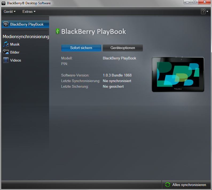Click the Letzte Sicherung label
The width and height of the screenshot is (212, 190).
pyautogui.click(x=75, y=87)
